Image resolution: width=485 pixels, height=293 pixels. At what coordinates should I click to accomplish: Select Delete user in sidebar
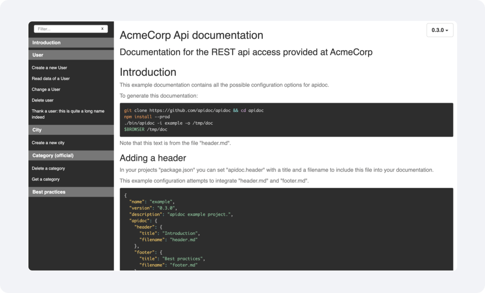coord(43,100)
